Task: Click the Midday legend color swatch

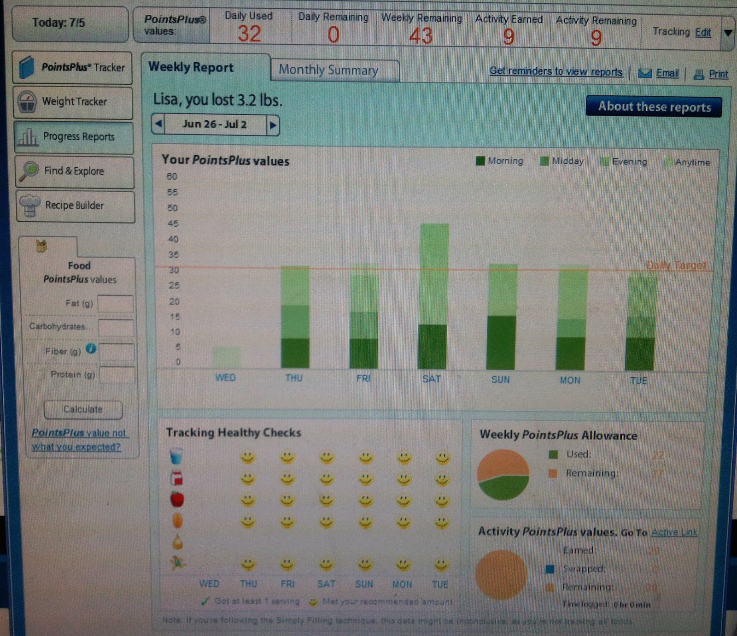Action: [x=544, y=161]
